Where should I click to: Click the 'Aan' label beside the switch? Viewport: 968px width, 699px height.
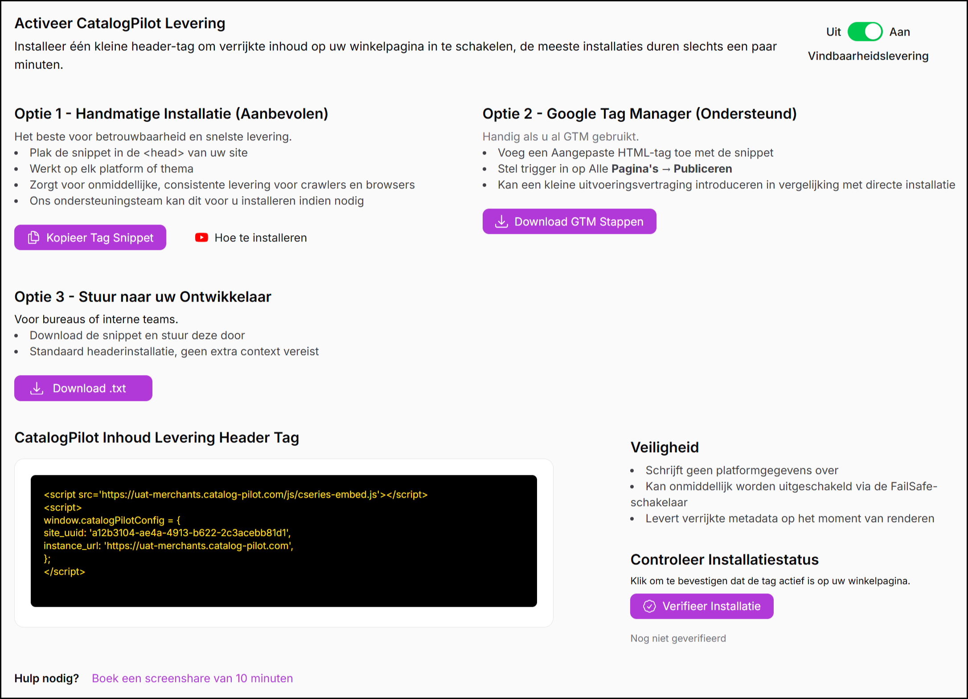pyautogui.click(x=899, y=32)
